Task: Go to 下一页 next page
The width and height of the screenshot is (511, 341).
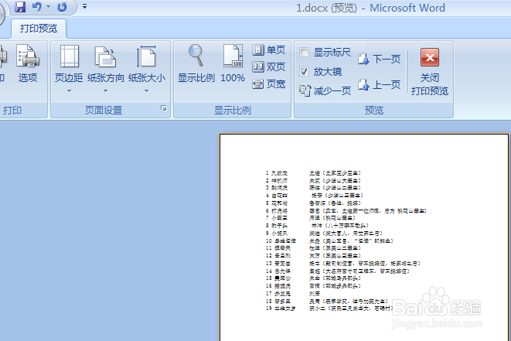Action: [x=379, y=59]
